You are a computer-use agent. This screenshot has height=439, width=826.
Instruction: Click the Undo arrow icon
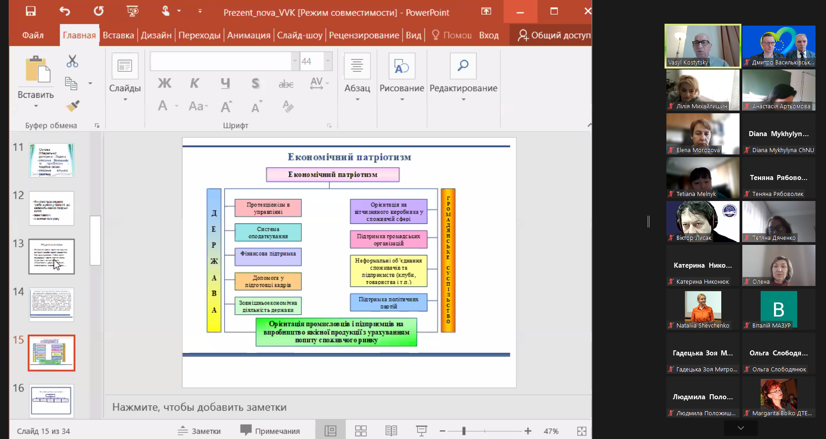[x=65, y=11]
